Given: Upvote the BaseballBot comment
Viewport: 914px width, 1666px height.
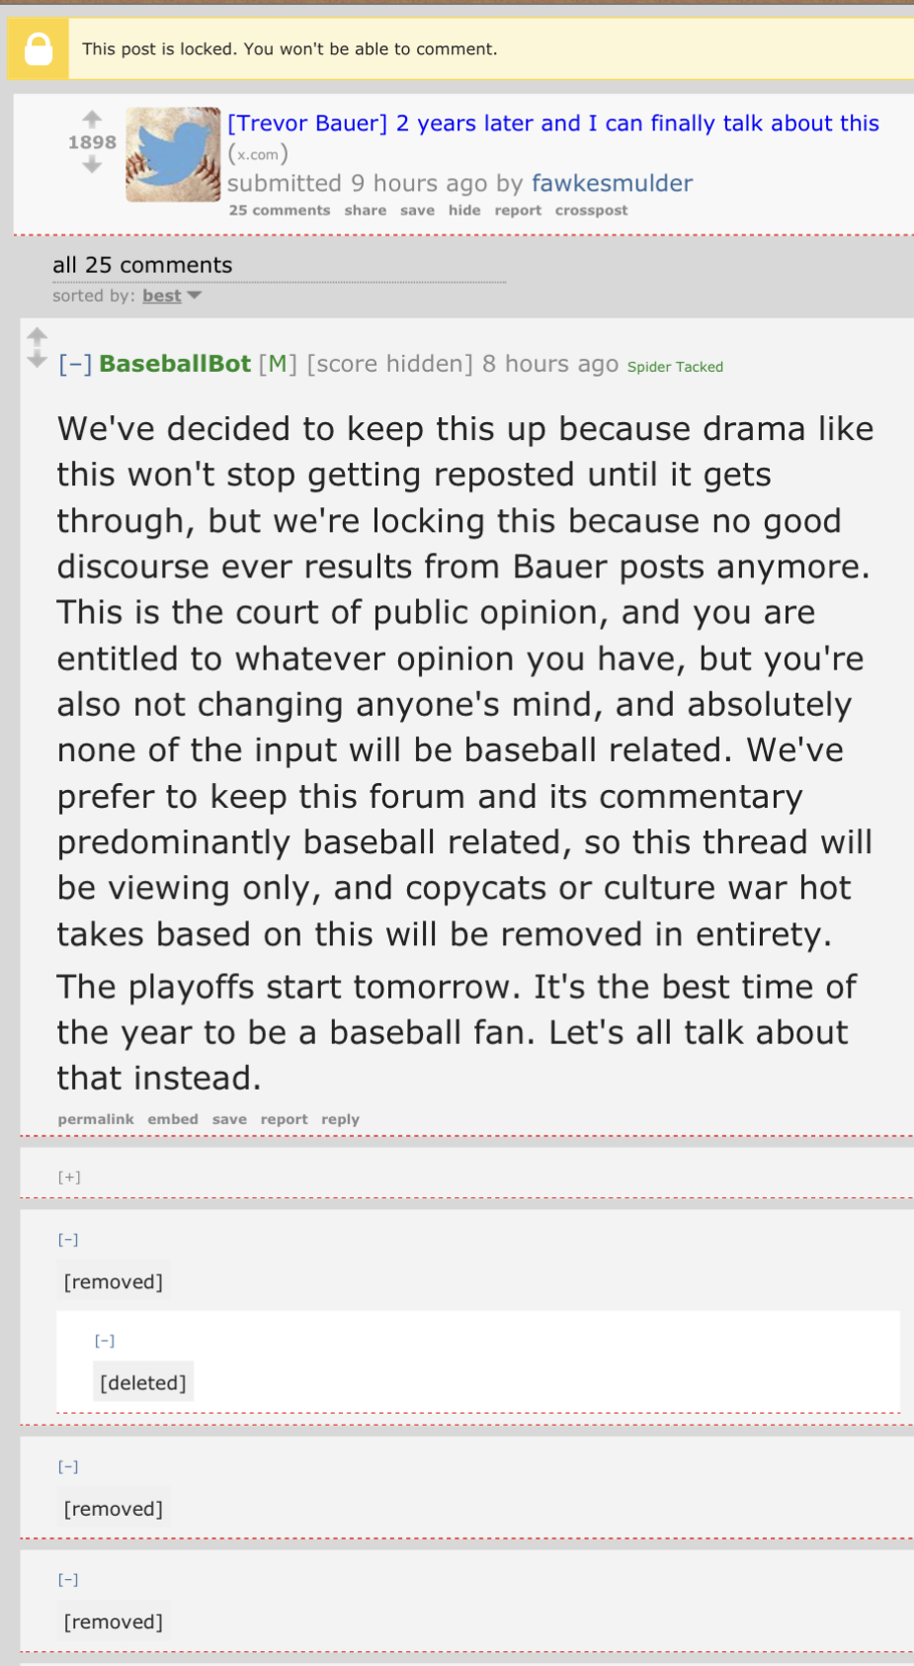Looking at the screenshot, I should (38, 336).
